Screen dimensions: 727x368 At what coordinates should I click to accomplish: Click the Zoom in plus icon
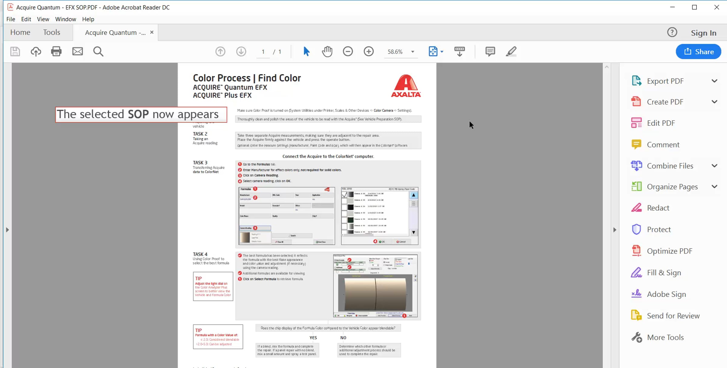tap(369, 51)
